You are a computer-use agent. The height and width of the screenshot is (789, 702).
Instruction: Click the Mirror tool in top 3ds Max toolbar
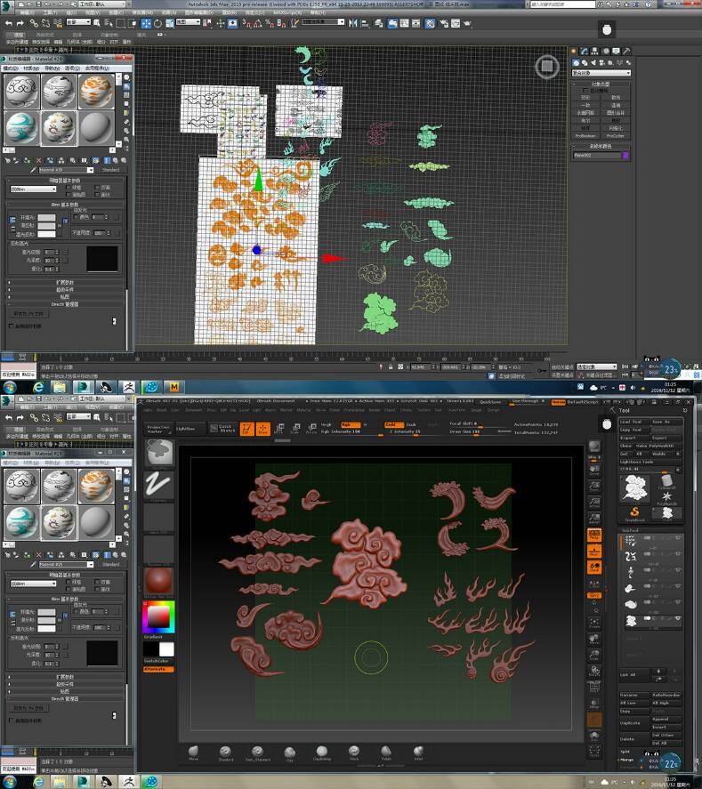coord(352,23)
